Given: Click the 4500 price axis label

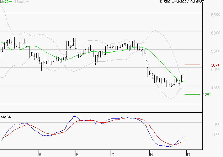Looking at the screenshot, I should click(x=216, y=87).
